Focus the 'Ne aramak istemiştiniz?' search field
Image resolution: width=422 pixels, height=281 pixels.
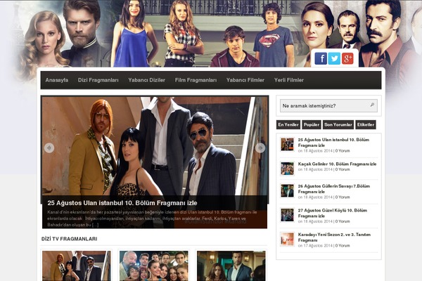328,105
